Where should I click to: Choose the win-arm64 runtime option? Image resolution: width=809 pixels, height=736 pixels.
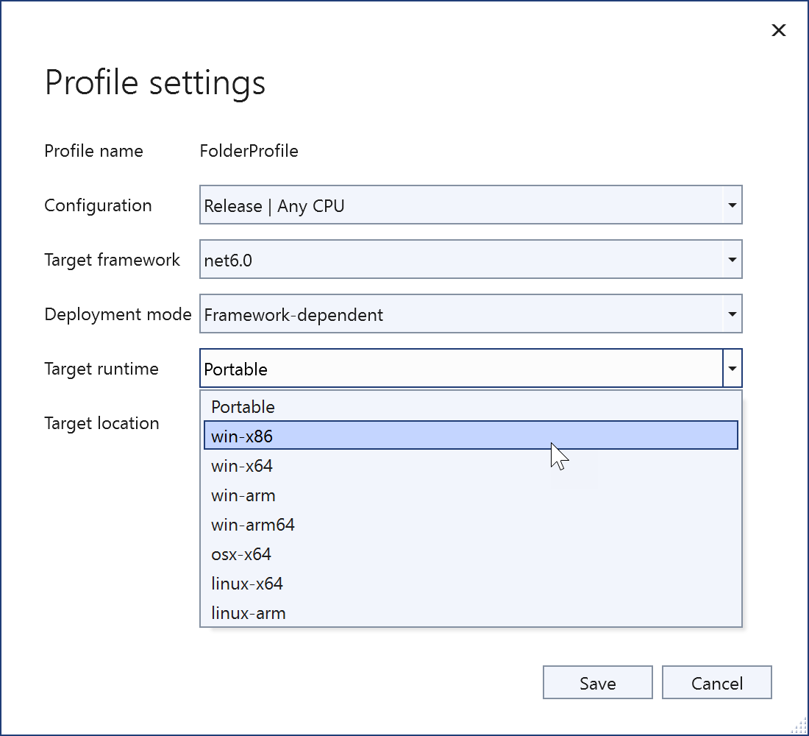(x=471, y=525)
